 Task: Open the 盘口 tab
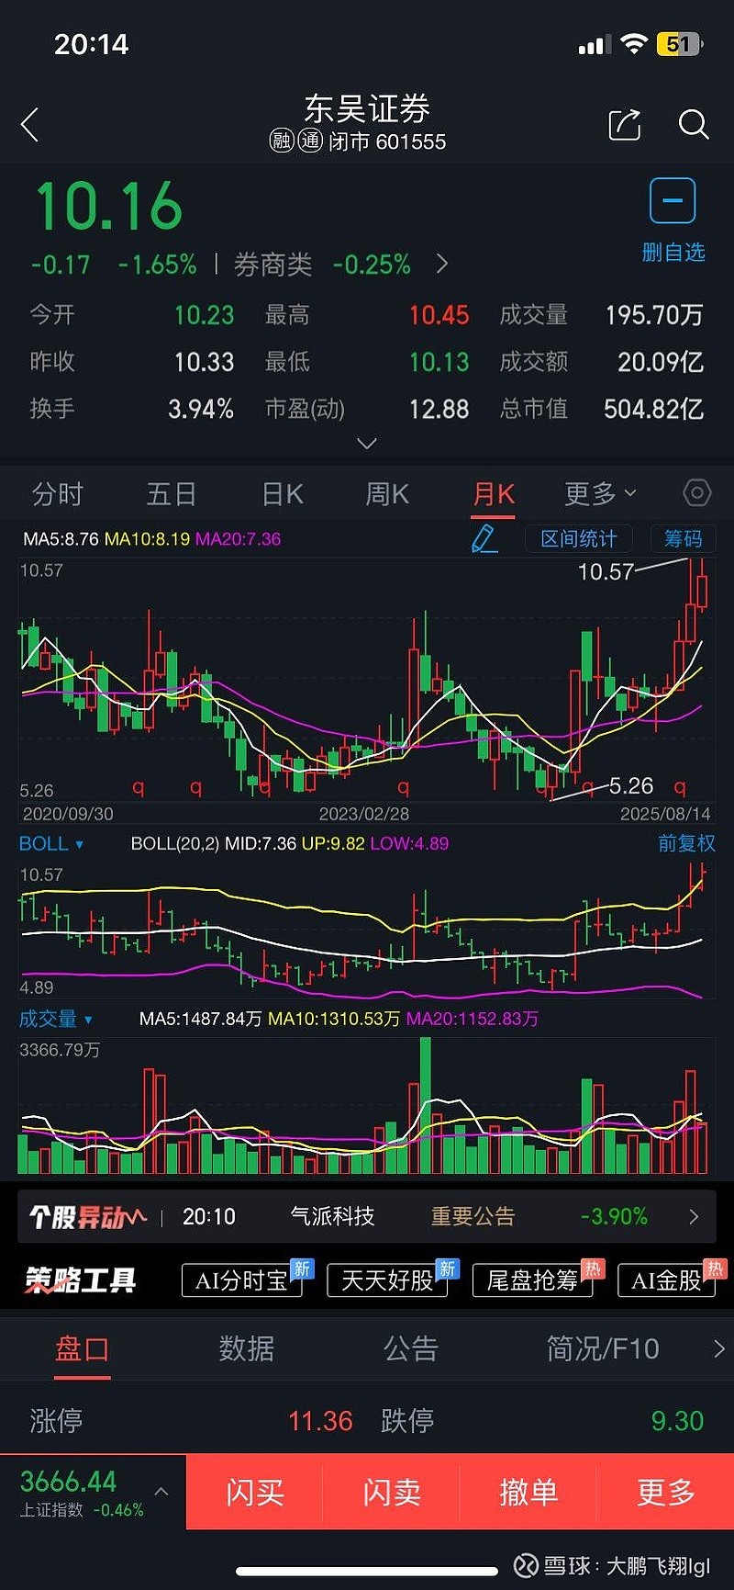tap(83, 1348)
